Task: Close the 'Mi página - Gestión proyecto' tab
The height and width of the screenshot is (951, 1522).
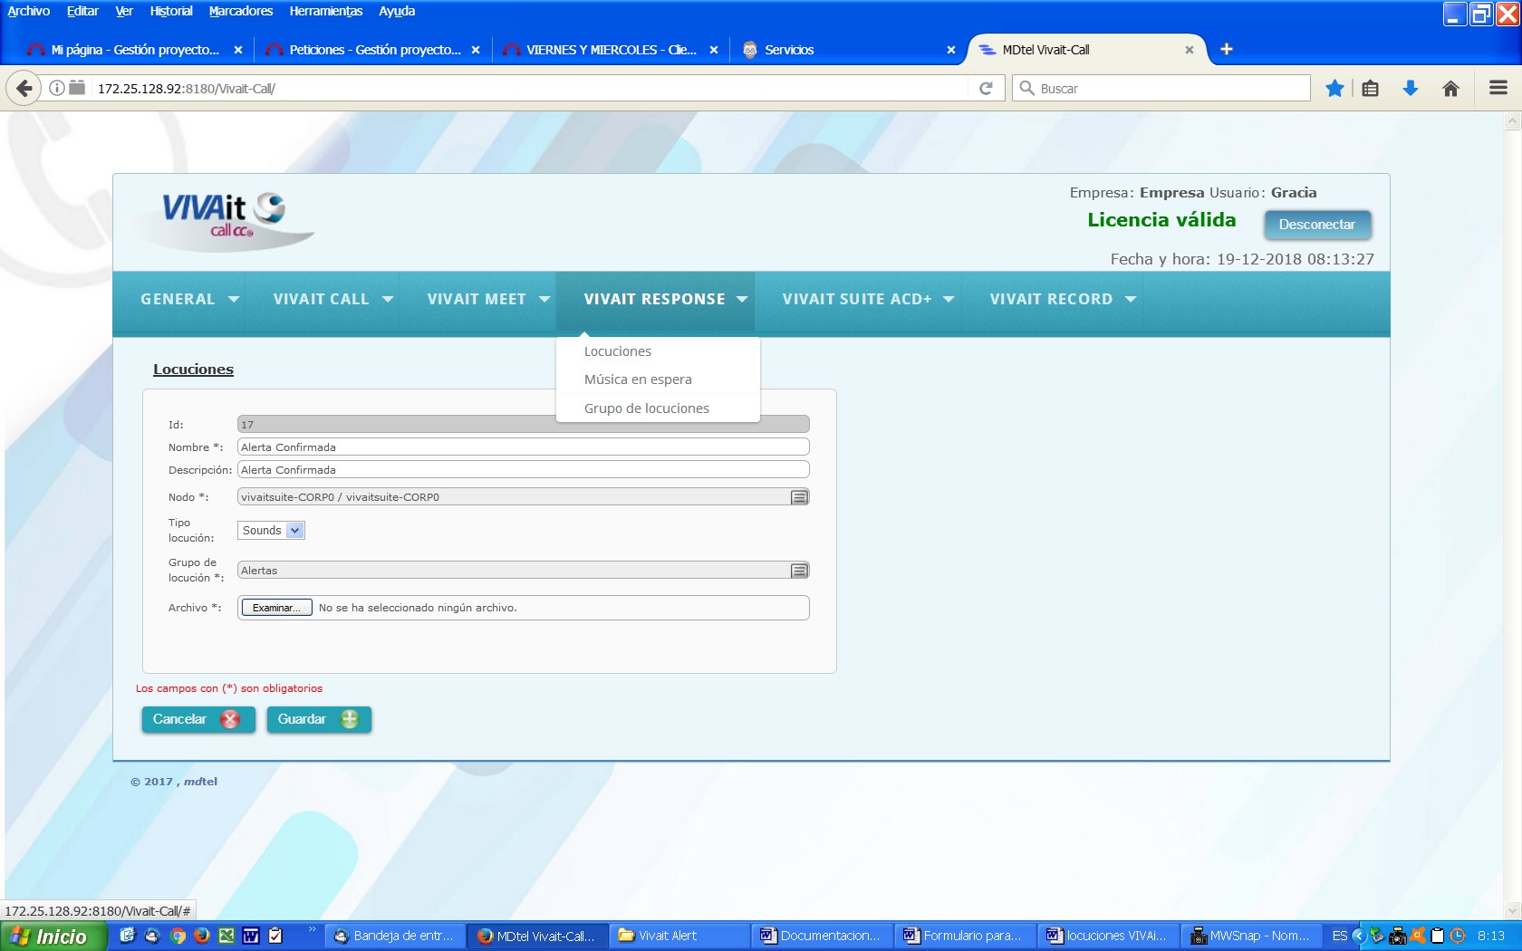Action: click(x=238, y=50)
